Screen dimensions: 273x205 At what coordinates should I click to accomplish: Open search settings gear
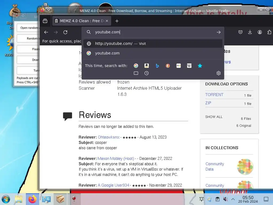pyautogui.click(x=219, y=73)
